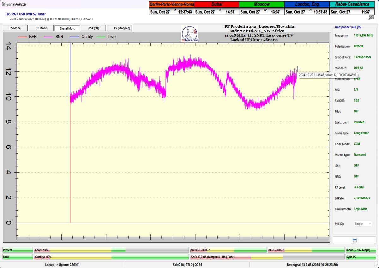379x268 pixels.
Task: Switch to the BS Mode tab
Action: pyautogui.click(x=15, y=28)
